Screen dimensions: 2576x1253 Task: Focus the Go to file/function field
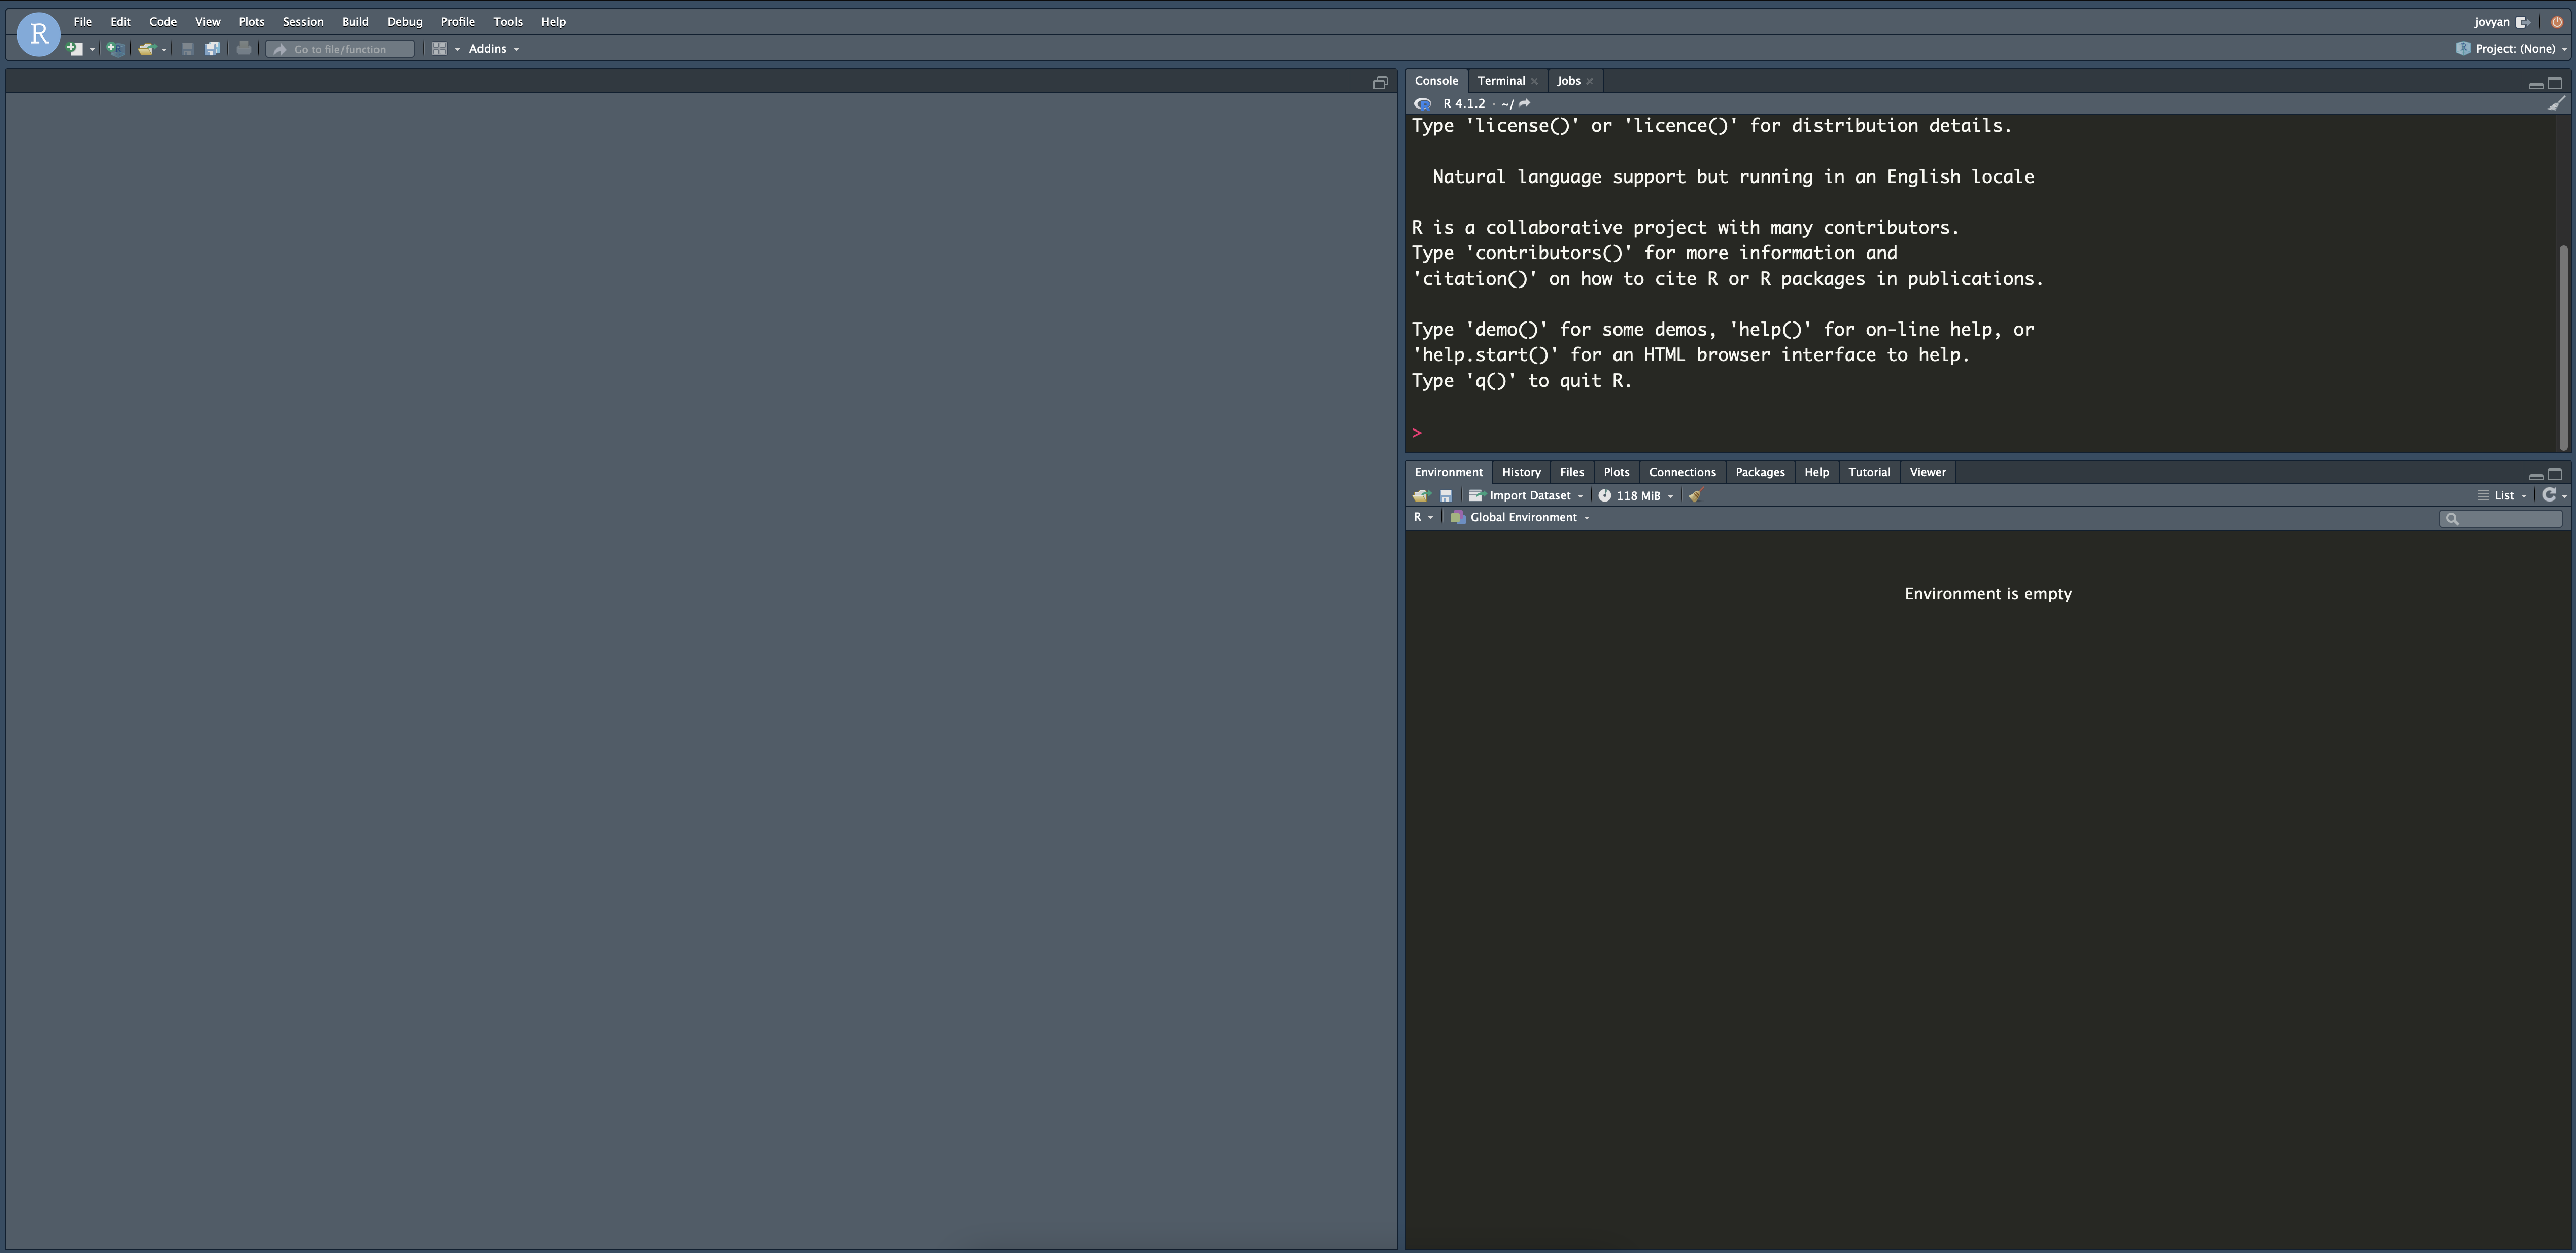coord(340,49)
